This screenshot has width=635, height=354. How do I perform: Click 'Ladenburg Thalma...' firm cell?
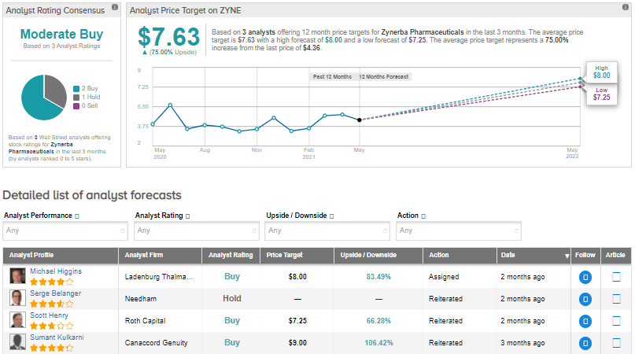click(159, 277)
